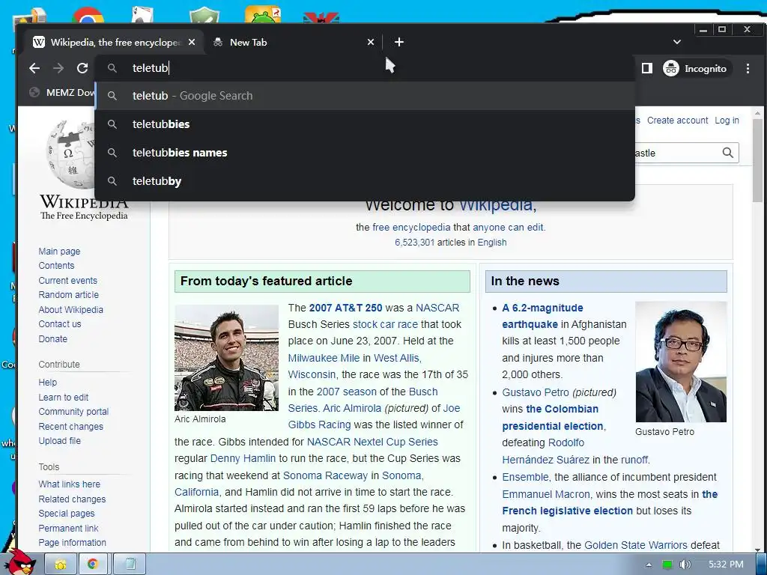Open Donate link
The width and height of the screenshot is (767, 575).
click(x=53, y=339)
